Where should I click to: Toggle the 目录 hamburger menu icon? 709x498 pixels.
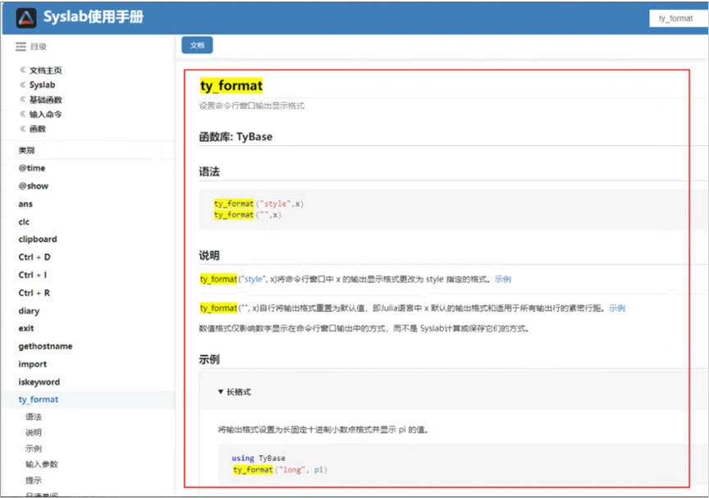21,47
